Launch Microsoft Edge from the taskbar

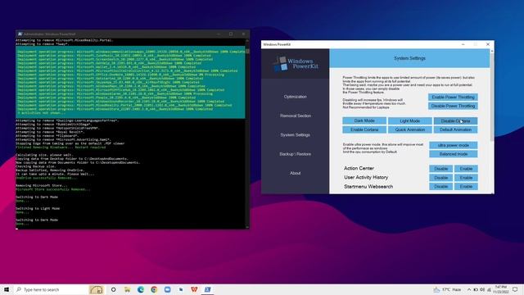point(141,289)
